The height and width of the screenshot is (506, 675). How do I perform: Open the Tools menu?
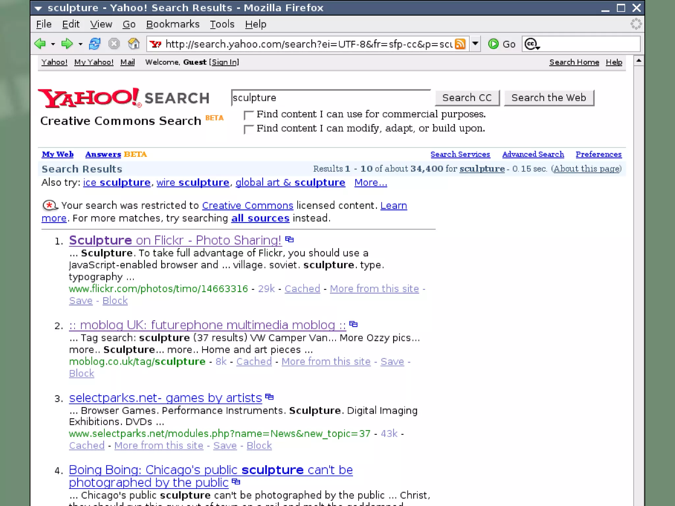click(x=222, y=24)
